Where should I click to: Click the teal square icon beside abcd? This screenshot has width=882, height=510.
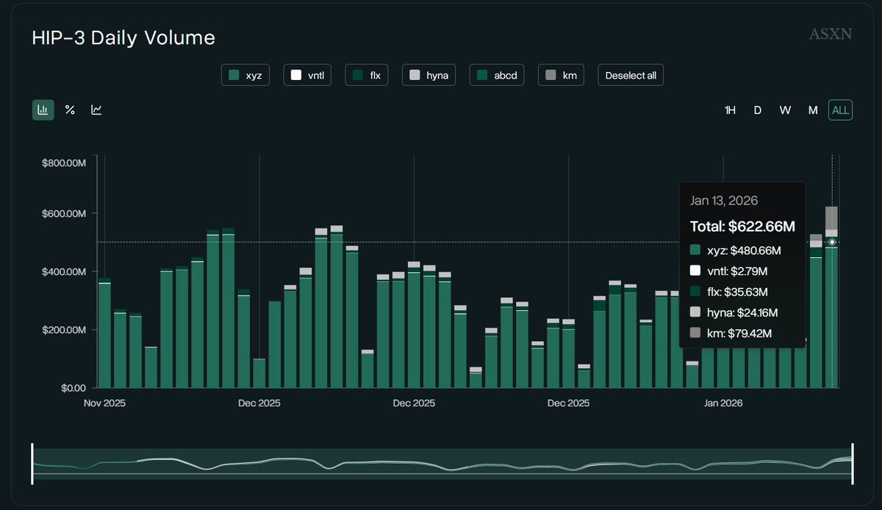coord(483,74)
